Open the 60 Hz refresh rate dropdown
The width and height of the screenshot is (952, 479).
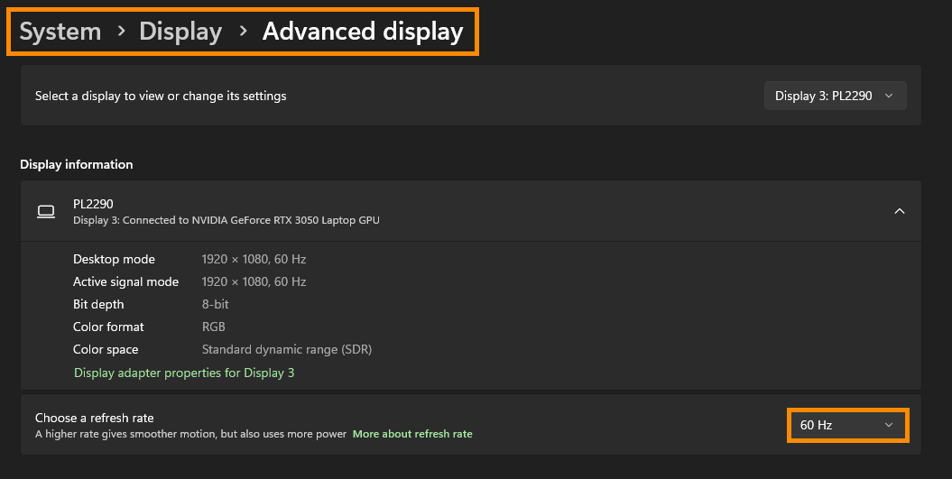pyautogui.click(x=847, y=425)
